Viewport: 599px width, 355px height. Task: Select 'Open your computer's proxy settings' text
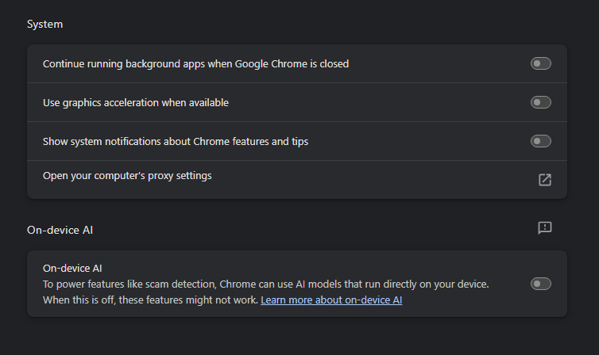click(127, 176)
